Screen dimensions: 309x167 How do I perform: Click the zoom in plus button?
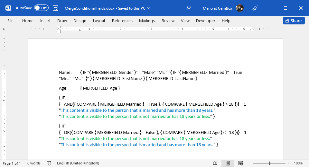point(288,163)
